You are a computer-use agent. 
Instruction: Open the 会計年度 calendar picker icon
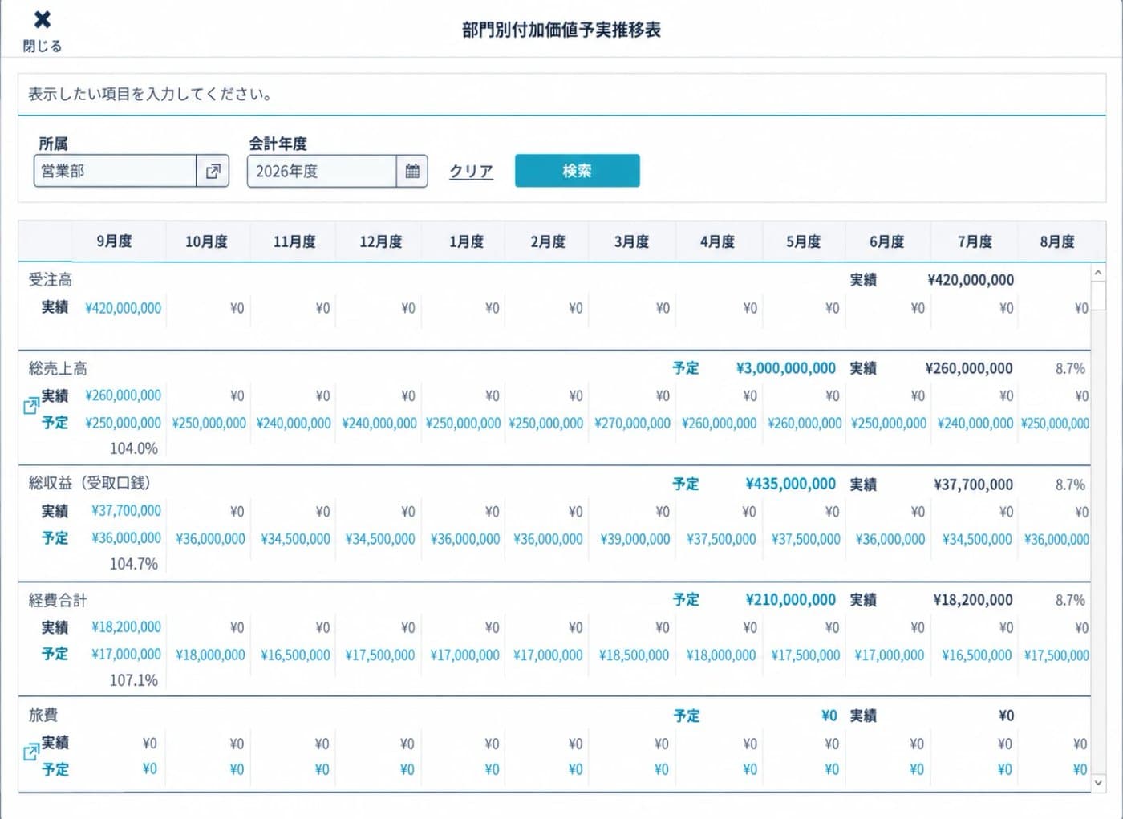point(412,171)
